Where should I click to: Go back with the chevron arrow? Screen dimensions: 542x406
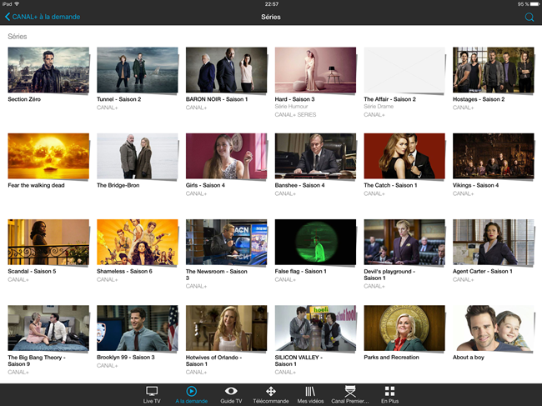(x=8, y=17)
